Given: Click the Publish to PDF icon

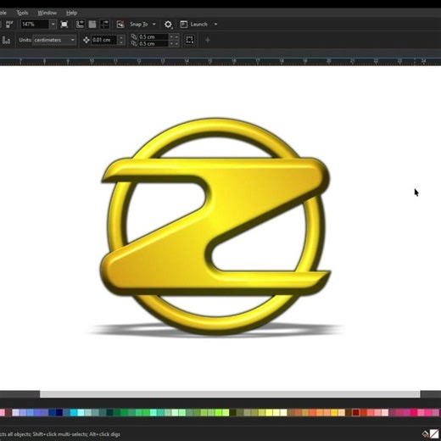Looking at the screenshot, I should (9, 25).
